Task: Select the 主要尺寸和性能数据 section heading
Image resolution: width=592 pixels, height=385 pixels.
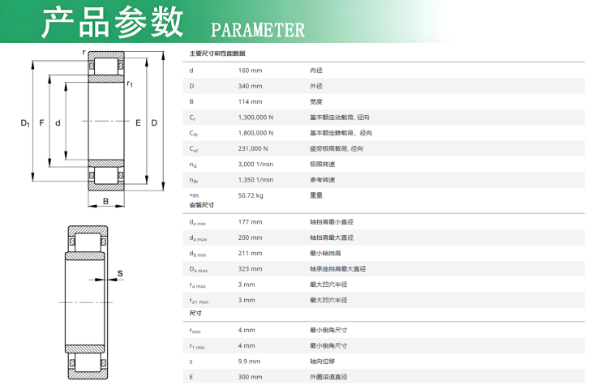Action: click(x=217, y=53)
